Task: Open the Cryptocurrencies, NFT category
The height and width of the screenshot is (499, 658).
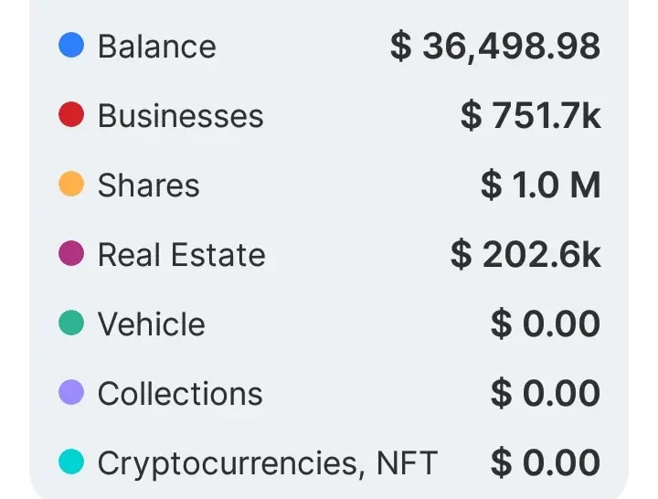Action: click(267, 463)
